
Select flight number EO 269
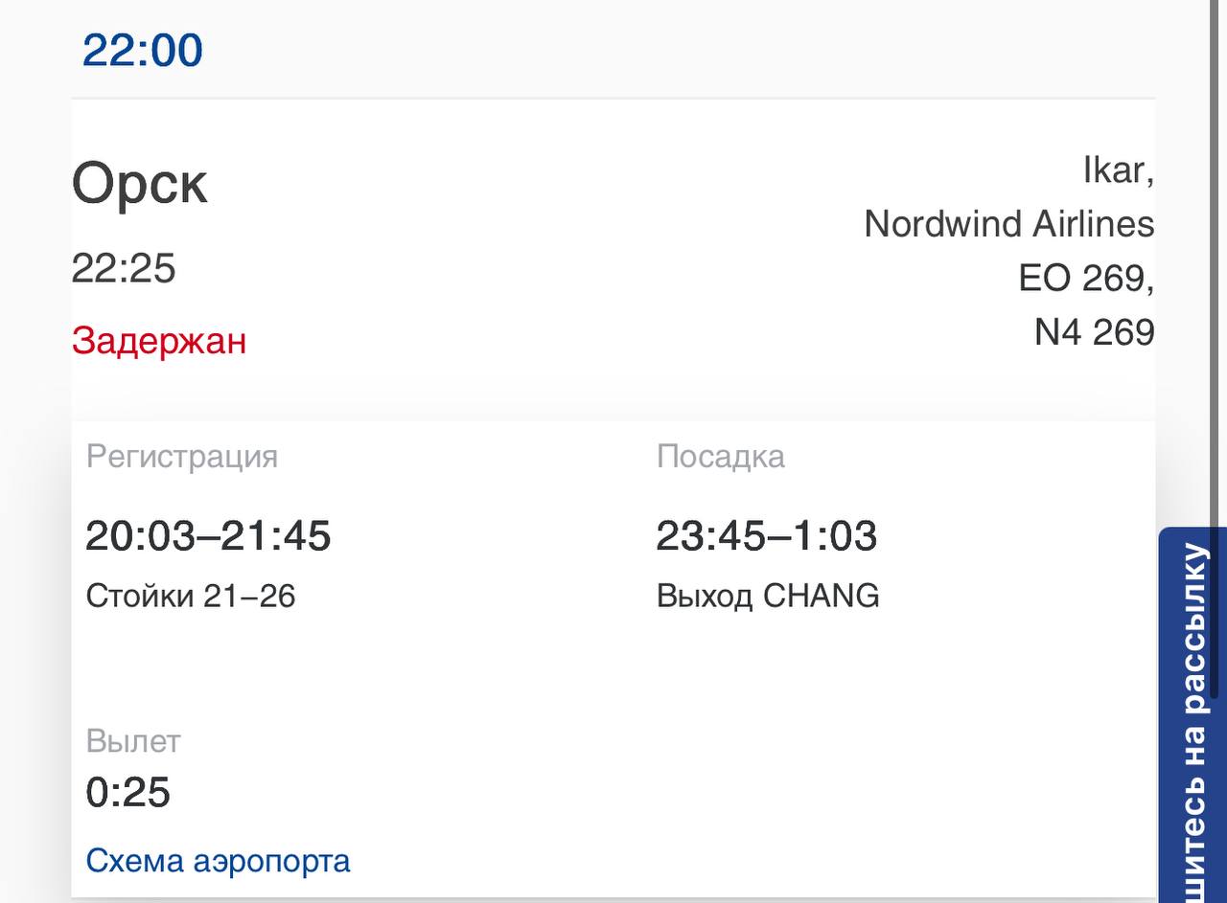[1087, 279]
